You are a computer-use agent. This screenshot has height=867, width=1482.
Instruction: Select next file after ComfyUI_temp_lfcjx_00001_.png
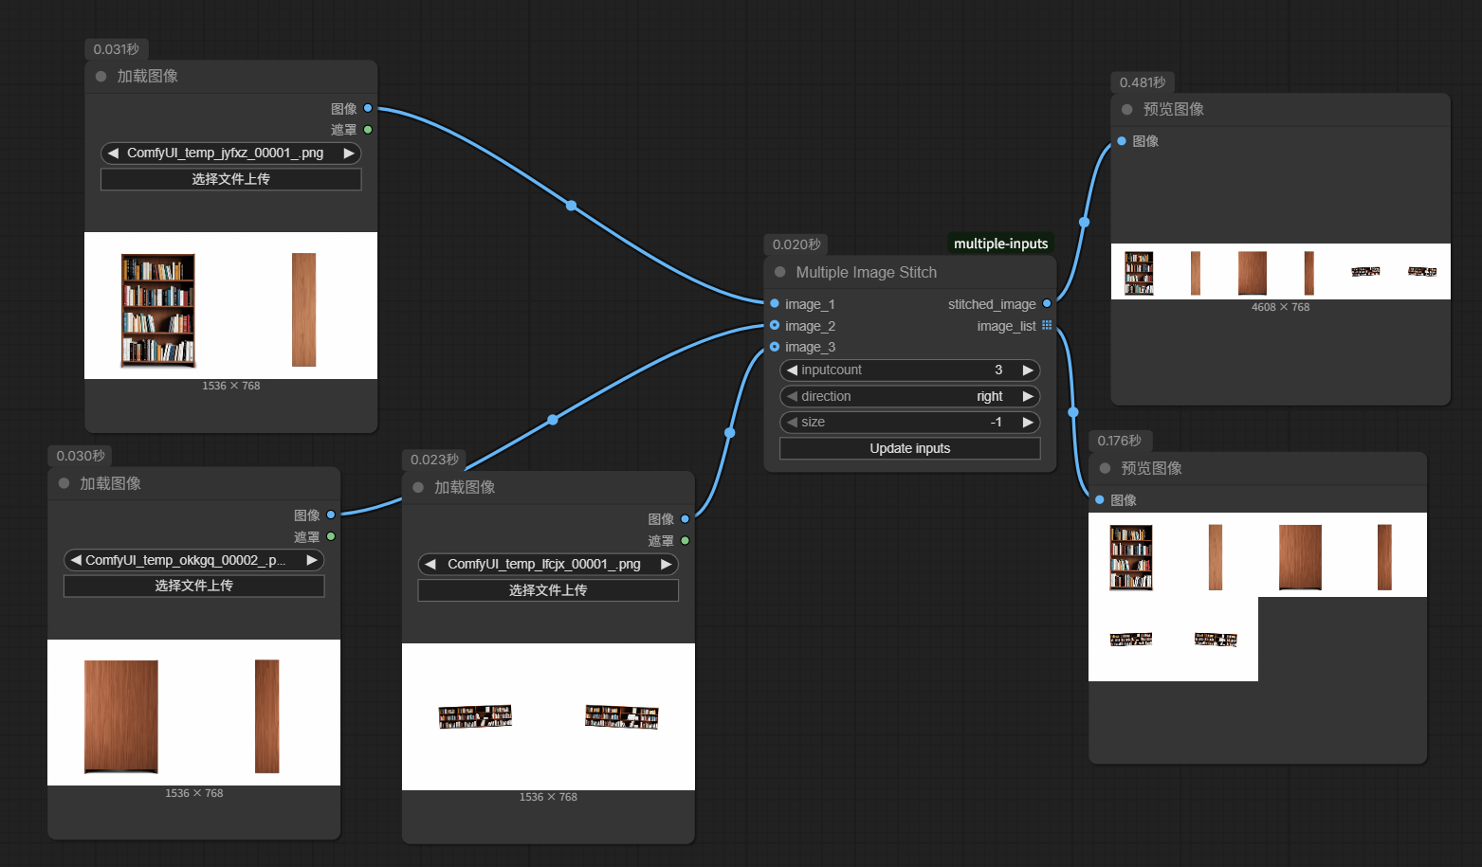point(667,564)
